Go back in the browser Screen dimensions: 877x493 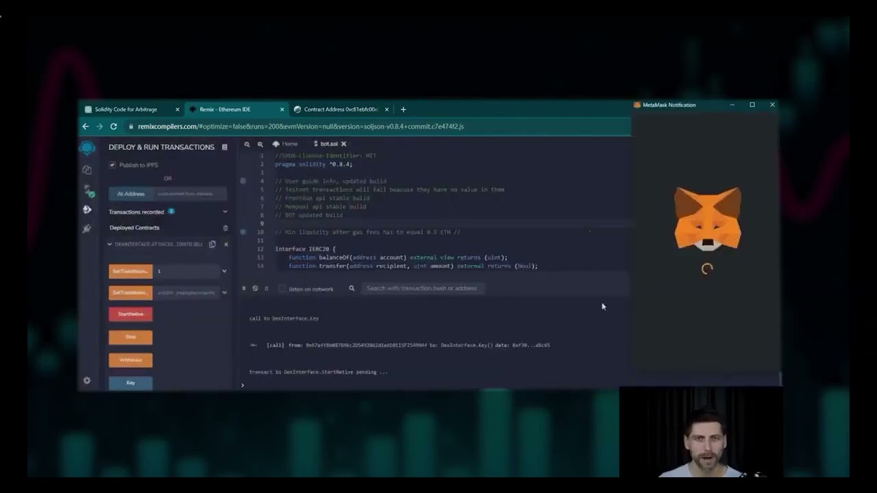click(x=86, y=126)
